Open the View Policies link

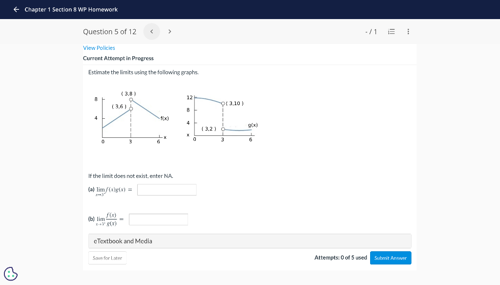click(x=99, y=48)
